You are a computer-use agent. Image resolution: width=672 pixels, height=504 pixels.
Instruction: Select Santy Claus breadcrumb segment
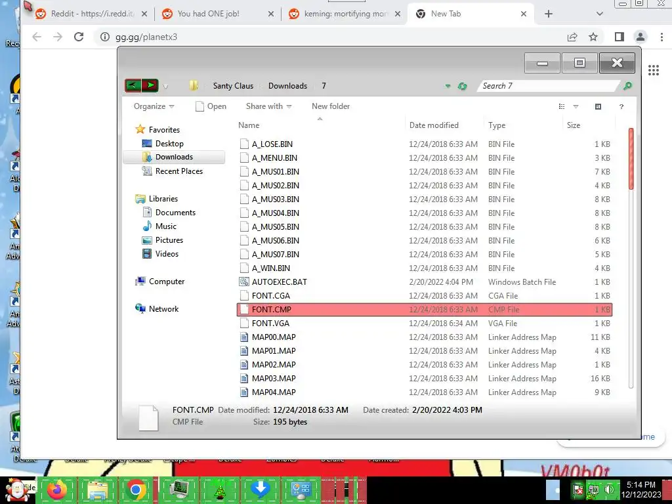[x=233, y=86]
